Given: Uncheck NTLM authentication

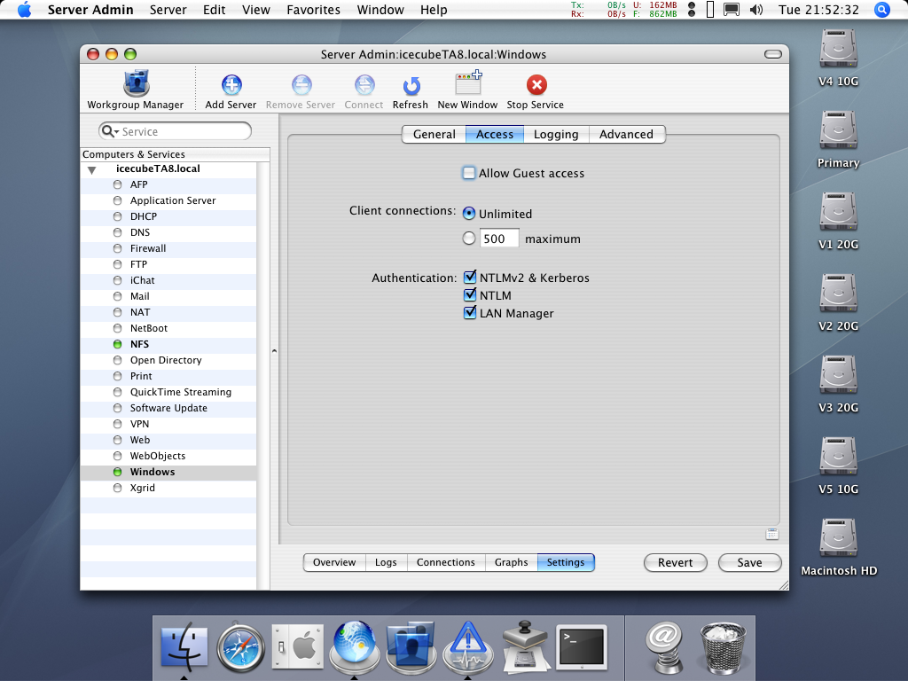Looking at the screenshot, I should (x=470, y=294).
